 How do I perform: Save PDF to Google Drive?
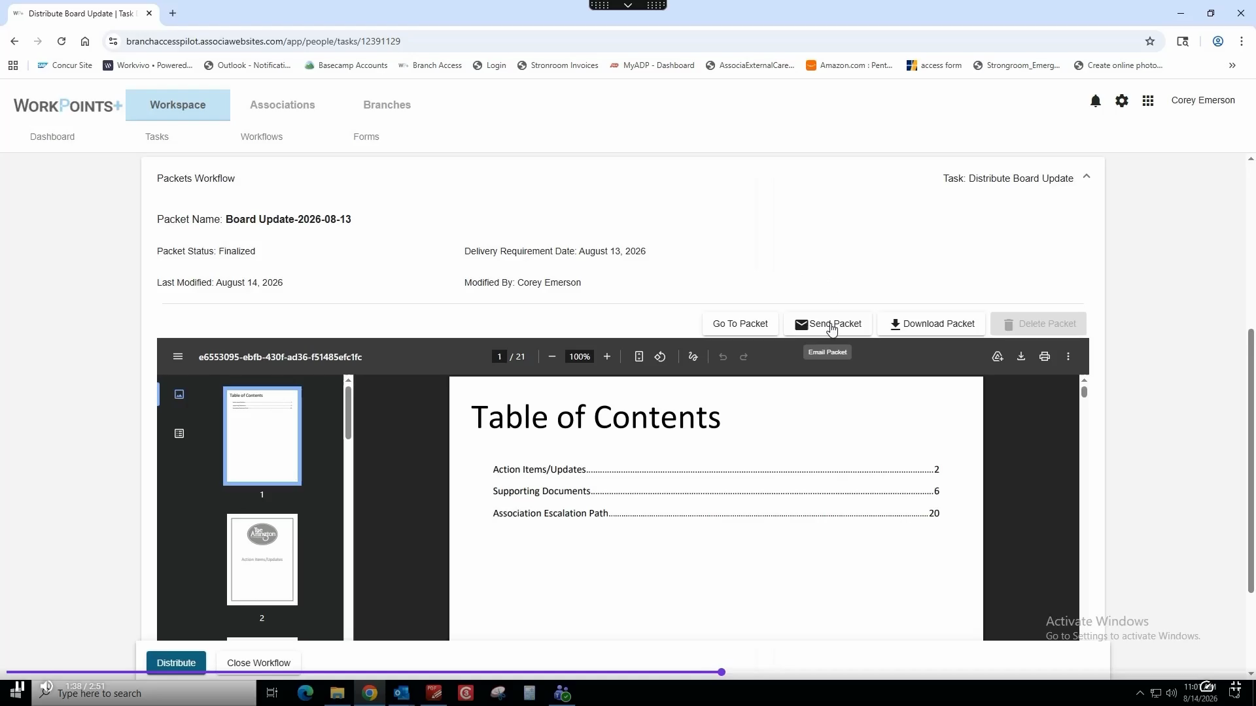point(998,357)
